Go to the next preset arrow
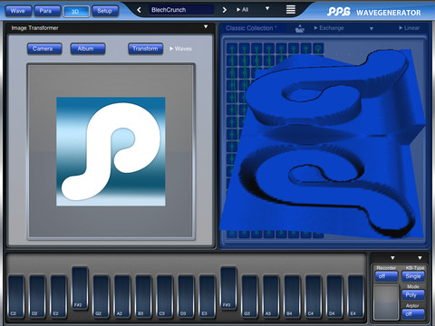 pyautogui.click(x=224, y=10)
